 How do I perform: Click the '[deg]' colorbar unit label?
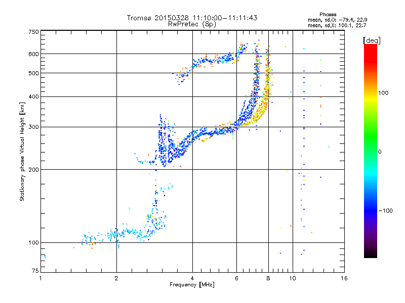[372, 40]
